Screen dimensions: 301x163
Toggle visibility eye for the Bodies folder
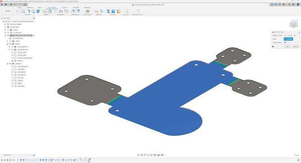coord(10,44)
